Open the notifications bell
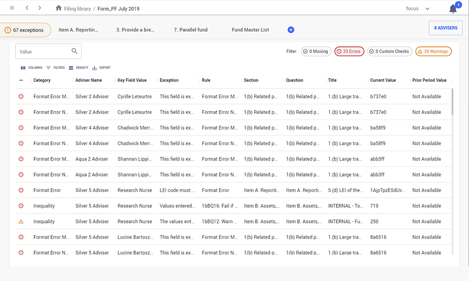 453,9
